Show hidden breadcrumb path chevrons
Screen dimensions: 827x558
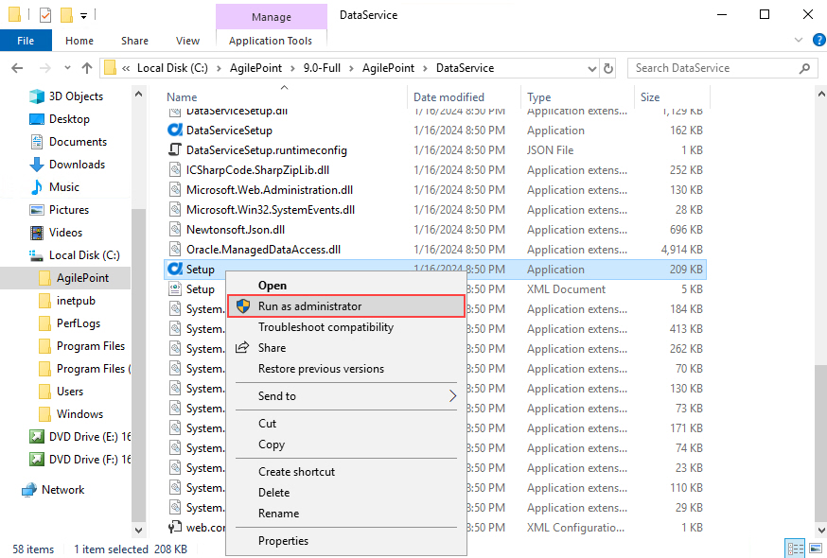126,68
